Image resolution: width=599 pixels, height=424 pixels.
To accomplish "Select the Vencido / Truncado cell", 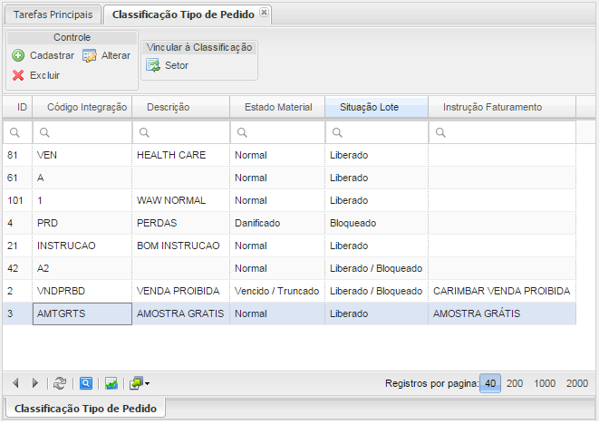I will point(277,291).
